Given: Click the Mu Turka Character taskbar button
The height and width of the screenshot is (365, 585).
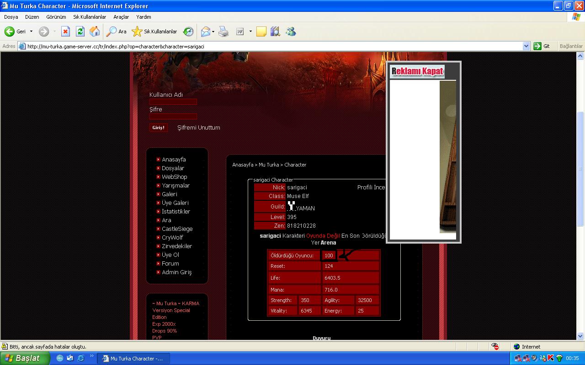Looking at the screenshot, I should click(133, 358).
